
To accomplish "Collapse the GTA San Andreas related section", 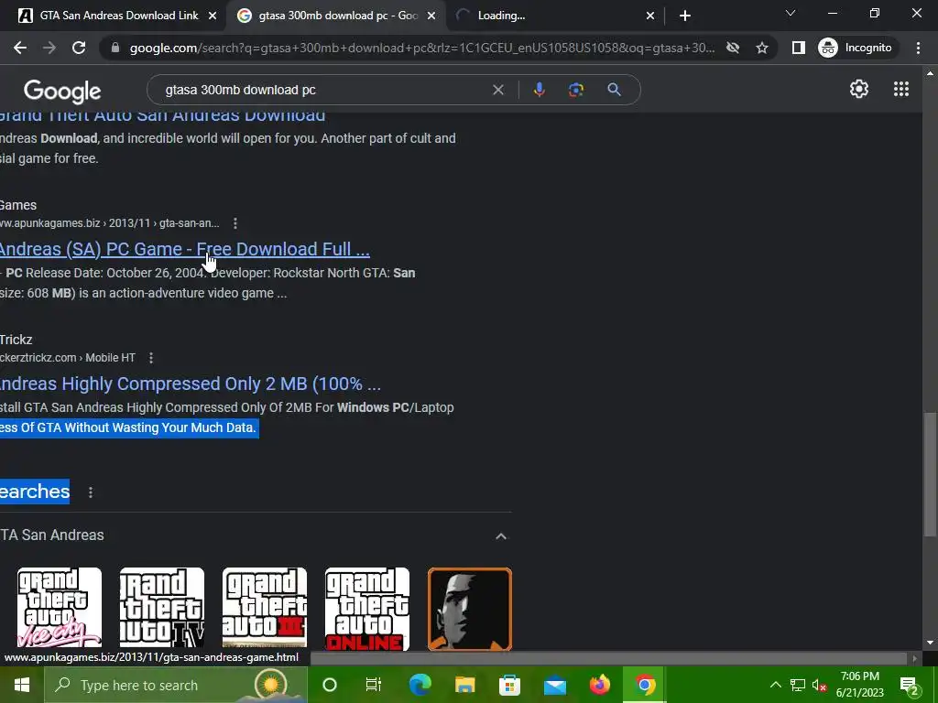I will (501, 535).
